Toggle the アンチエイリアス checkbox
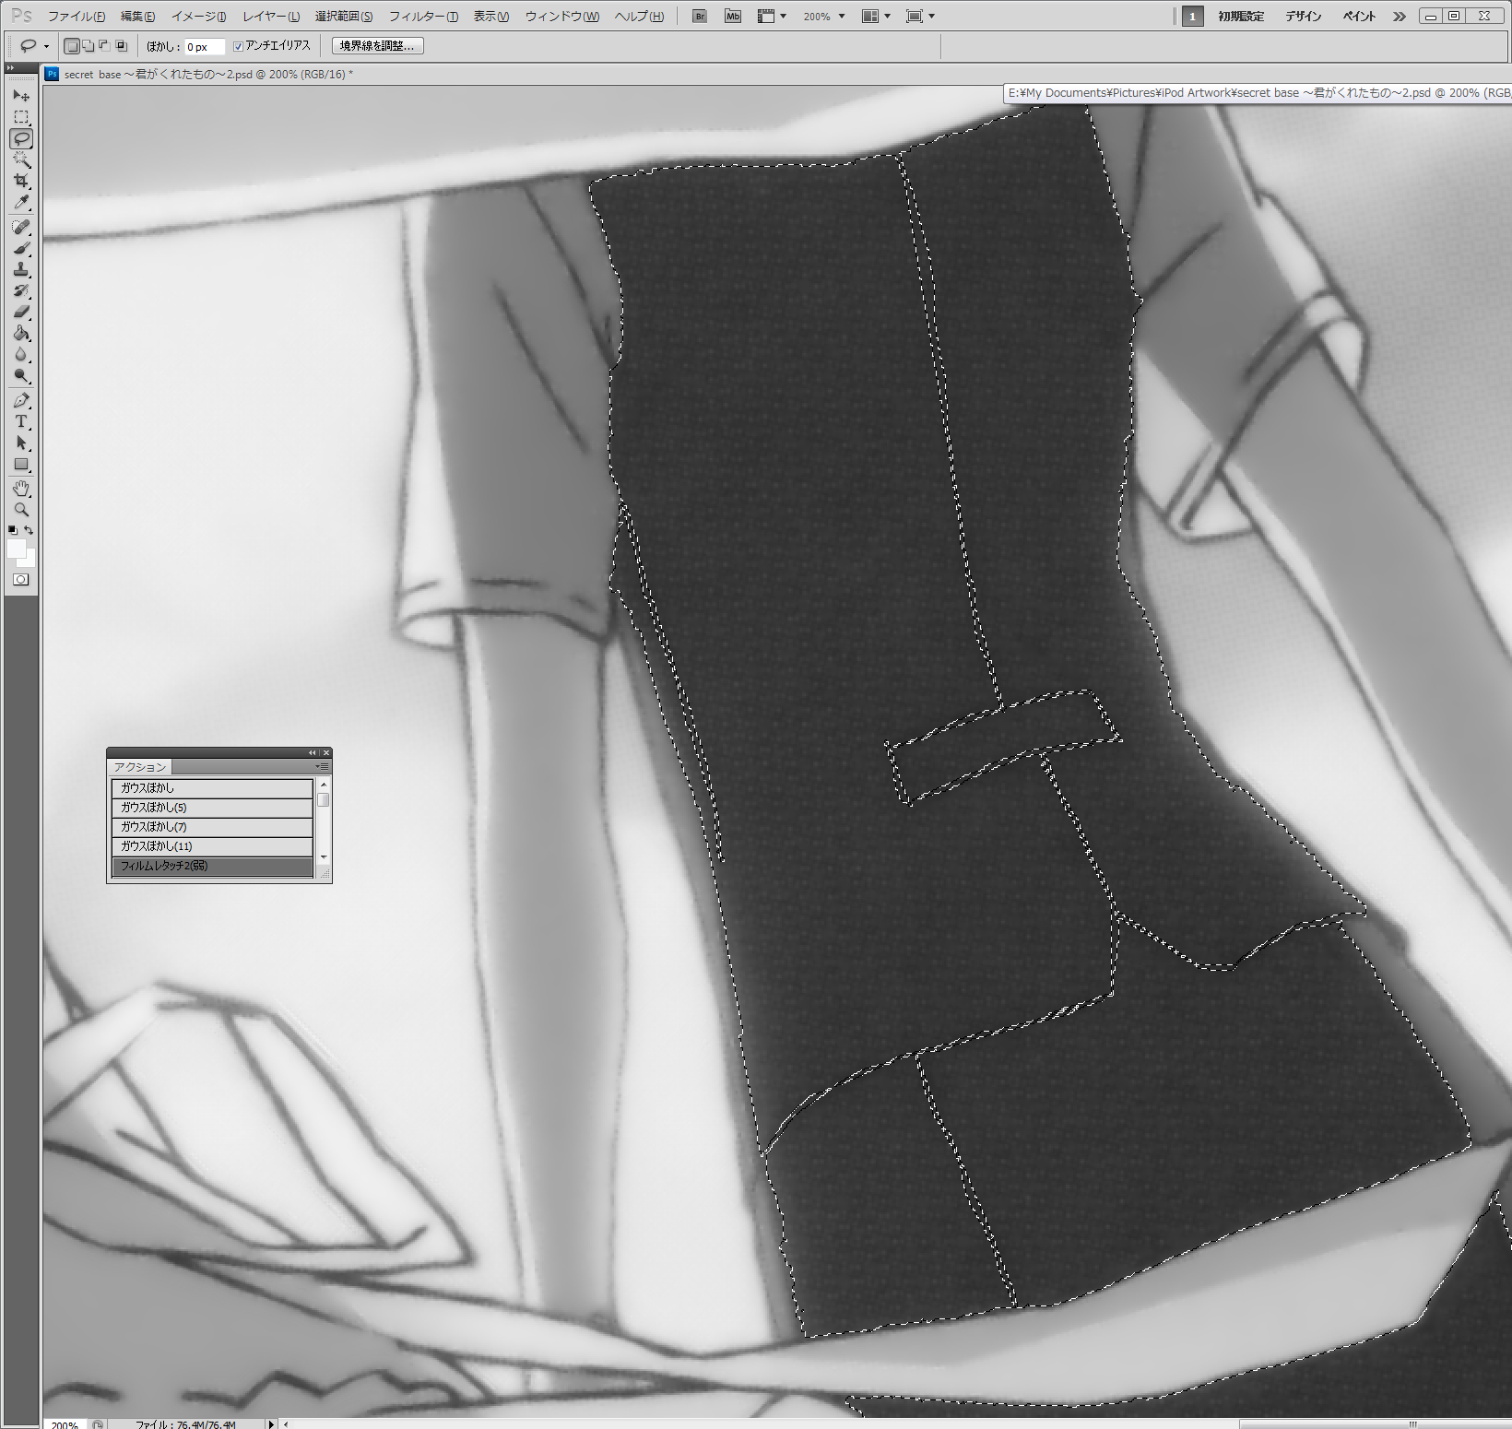 [238, 46]
